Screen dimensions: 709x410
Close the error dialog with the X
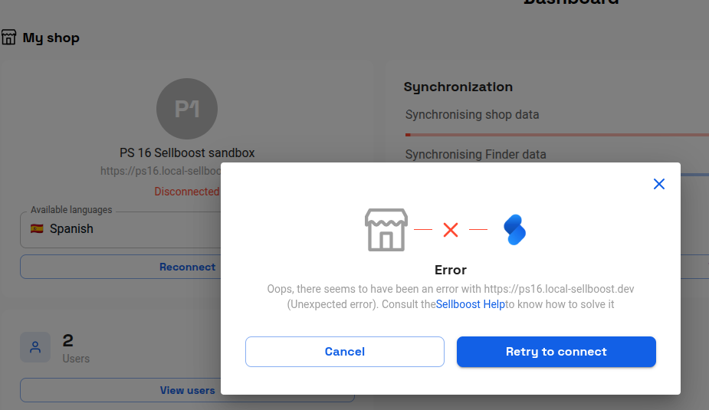point(659,184)
